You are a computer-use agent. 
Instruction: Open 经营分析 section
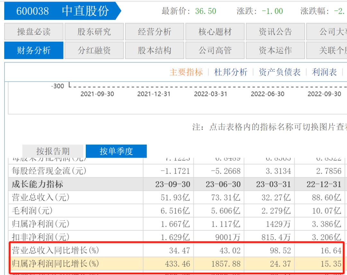coord(155,32)
